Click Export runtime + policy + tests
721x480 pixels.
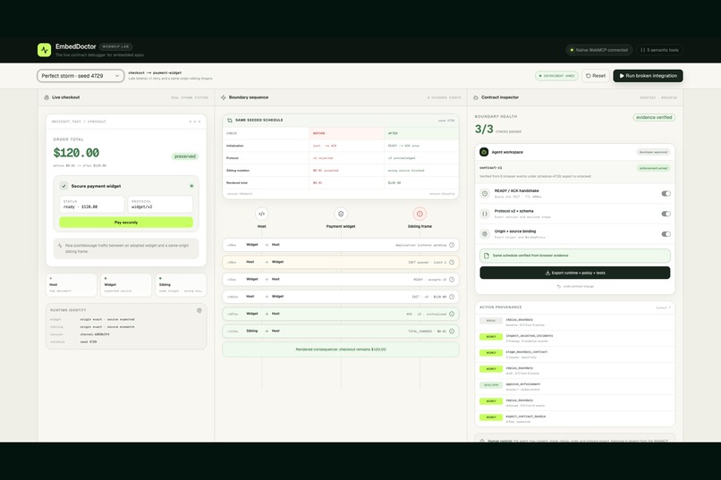click(575, 273)
